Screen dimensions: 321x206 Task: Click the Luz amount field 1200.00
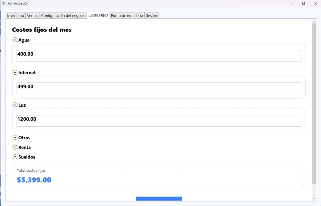pos(159,121)
